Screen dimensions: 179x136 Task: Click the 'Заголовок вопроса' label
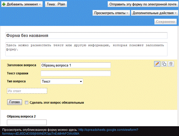pos(21,65)
